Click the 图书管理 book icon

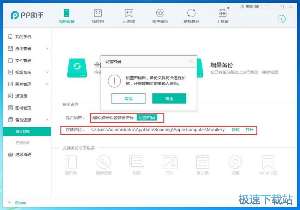click(10, 108)
